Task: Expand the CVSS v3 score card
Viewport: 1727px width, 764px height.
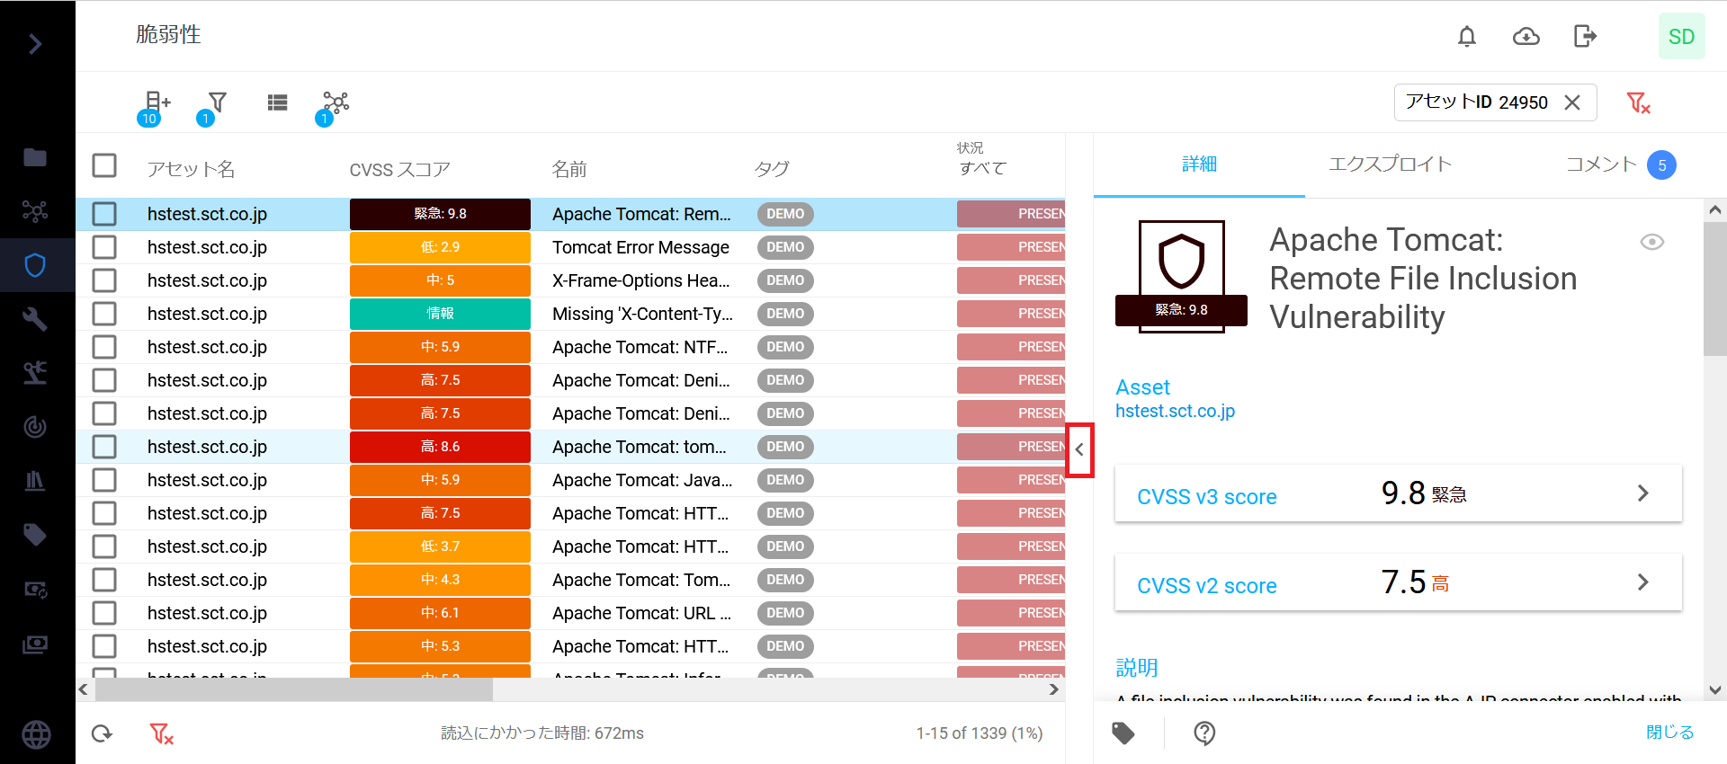Action: coord(1398,493)
